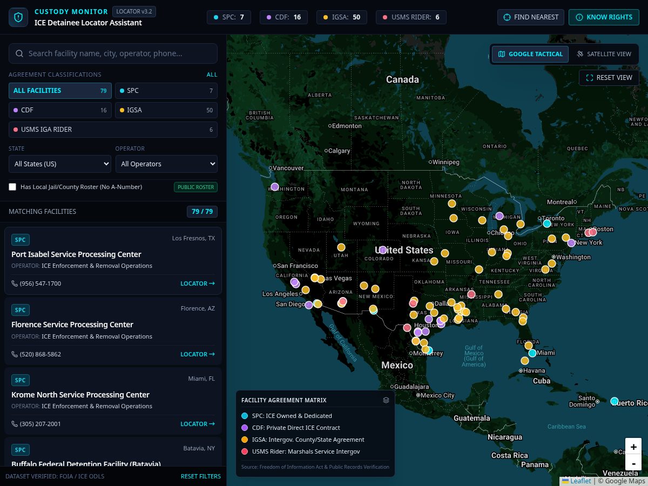The height and width of the screenshot is (486, 648).
Task: Filter by CDF classification
Action: click(60, 110)
